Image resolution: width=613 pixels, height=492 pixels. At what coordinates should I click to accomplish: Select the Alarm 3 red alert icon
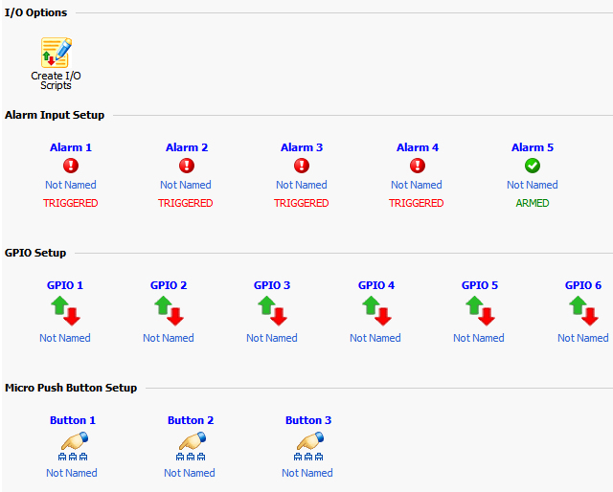302,166
